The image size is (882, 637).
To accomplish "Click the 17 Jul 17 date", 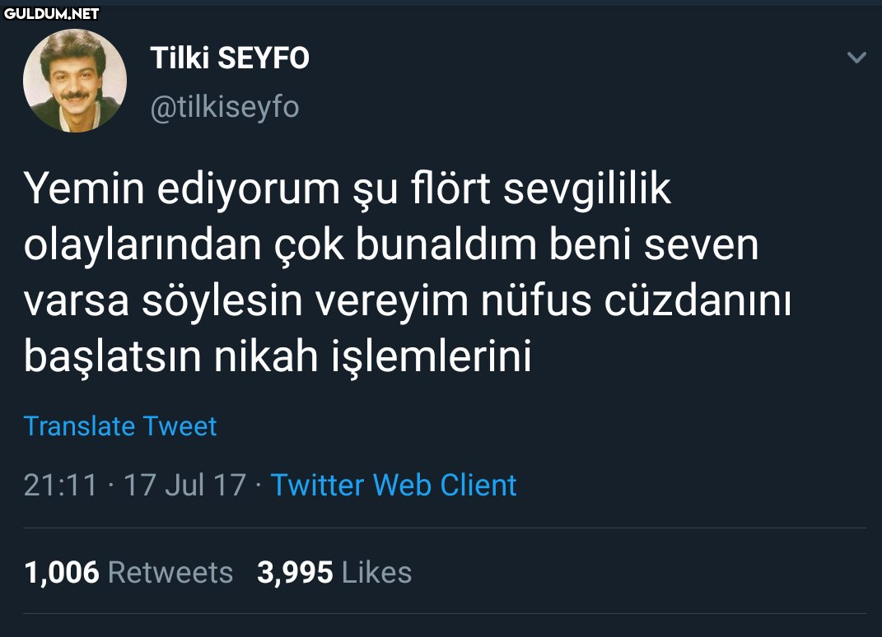I will click(184, 485).
